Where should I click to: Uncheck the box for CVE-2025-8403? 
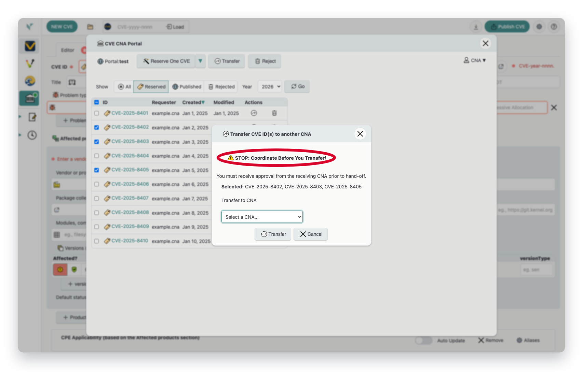coord(96,142)
